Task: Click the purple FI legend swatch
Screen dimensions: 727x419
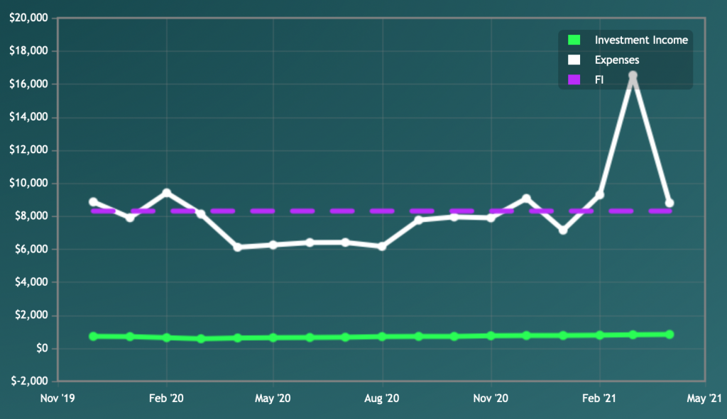Action: [x=575, y=81]
